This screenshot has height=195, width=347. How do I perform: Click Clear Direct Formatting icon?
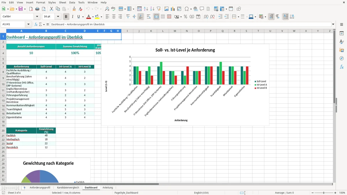pos(80,9)
